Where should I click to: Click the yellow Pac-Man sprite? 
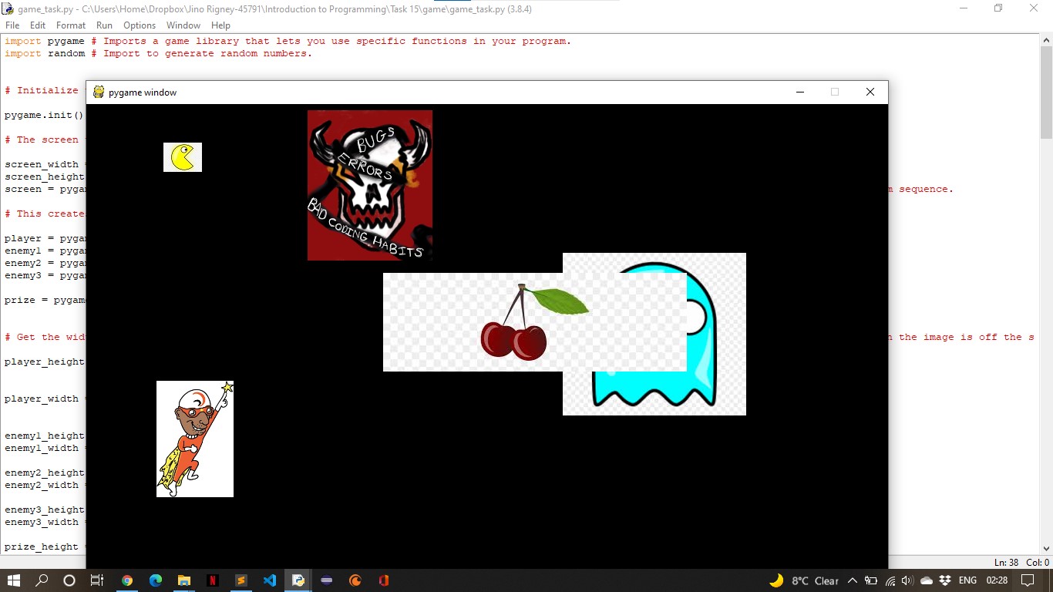183,157
